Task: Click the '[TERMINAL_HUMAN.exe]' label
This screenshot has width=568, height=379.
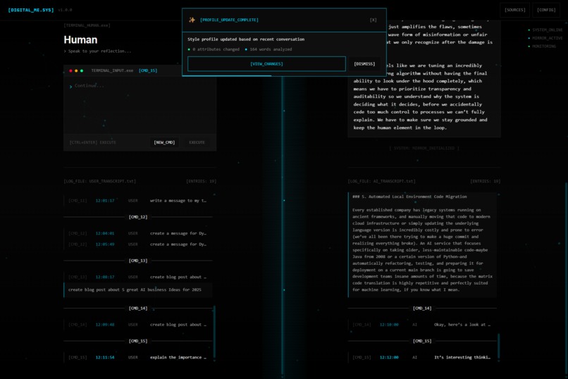Action: pos(87,25)
